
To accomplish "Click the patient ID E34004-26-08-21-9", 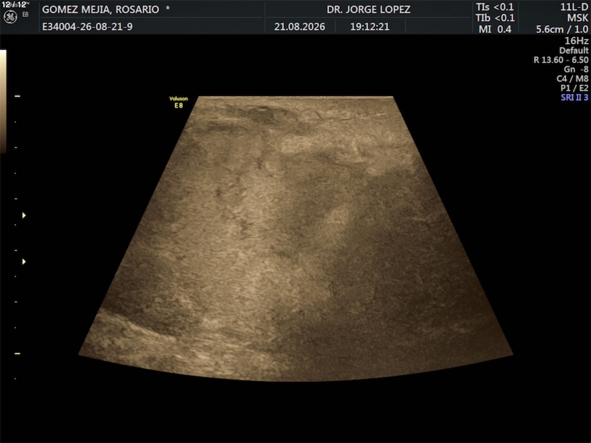I will tap(87, 27).
